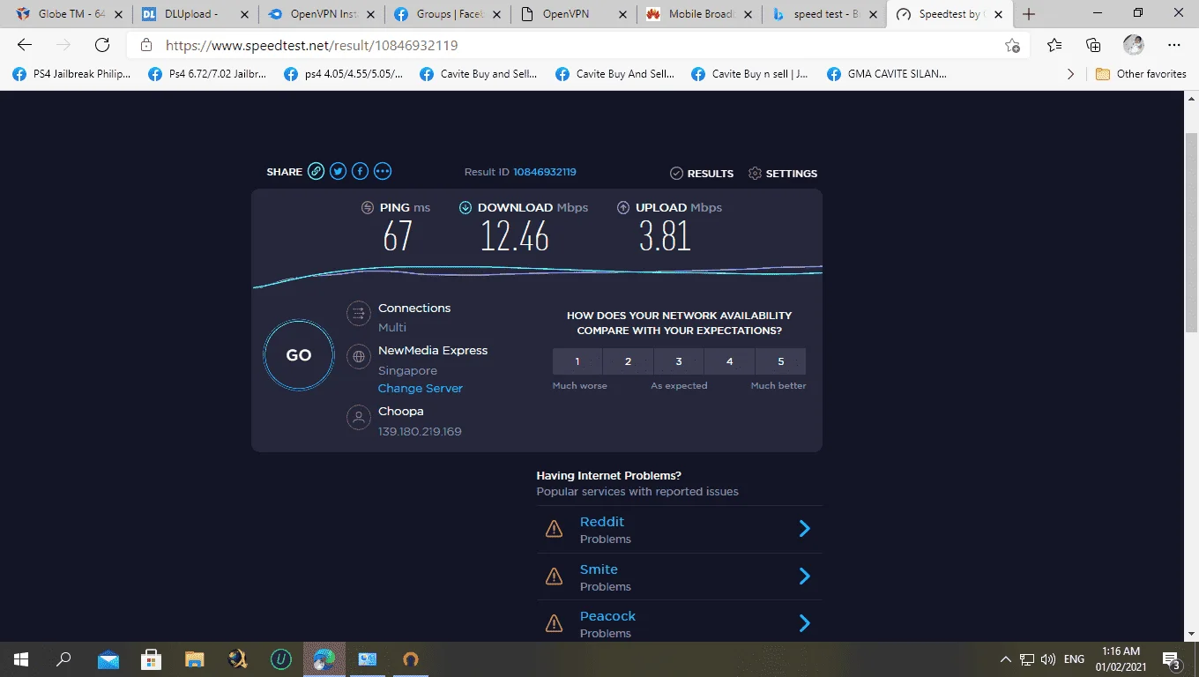The width and height of the screenshot is (1199, 677).
Task: Open GMA CAVITE SILAN bookmark
Action: (x=887, y=74)
